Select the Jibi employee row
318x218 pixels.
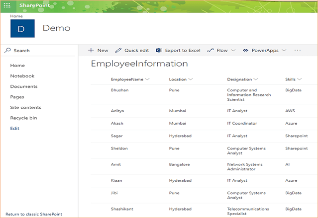pos(204,195)
